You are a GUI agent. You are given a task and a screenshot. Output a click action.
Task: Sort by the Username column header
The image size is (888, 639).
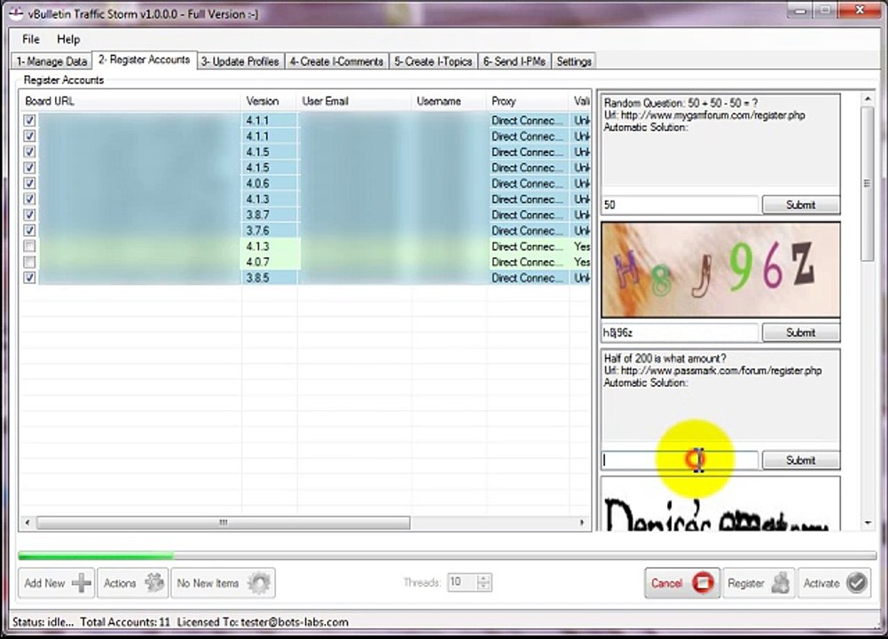(449, 101)
